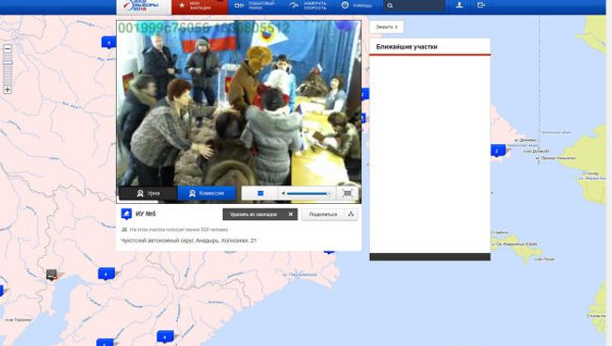
Task: Select the map marker near Берингов пролив
Action: 498,150
